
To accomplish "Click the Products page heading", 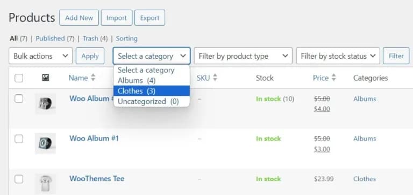I will pos(32,18).
